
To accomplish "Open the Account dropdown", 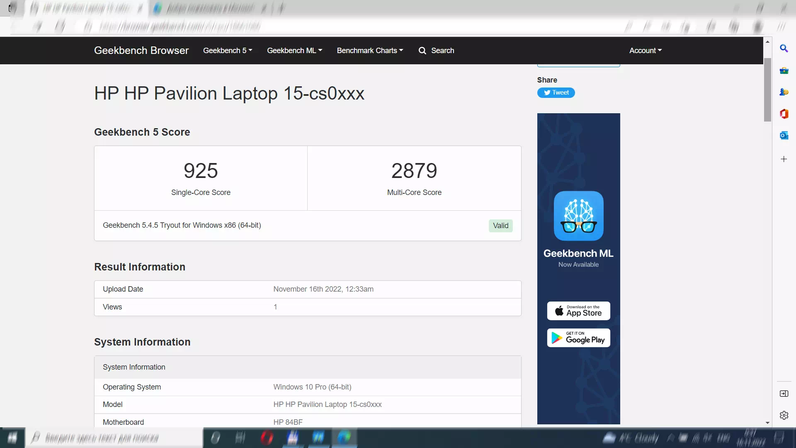I will tap(645, 50).
